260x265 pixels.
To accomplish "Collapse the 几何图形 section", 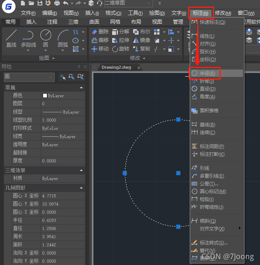I will (x=81, y=188).
